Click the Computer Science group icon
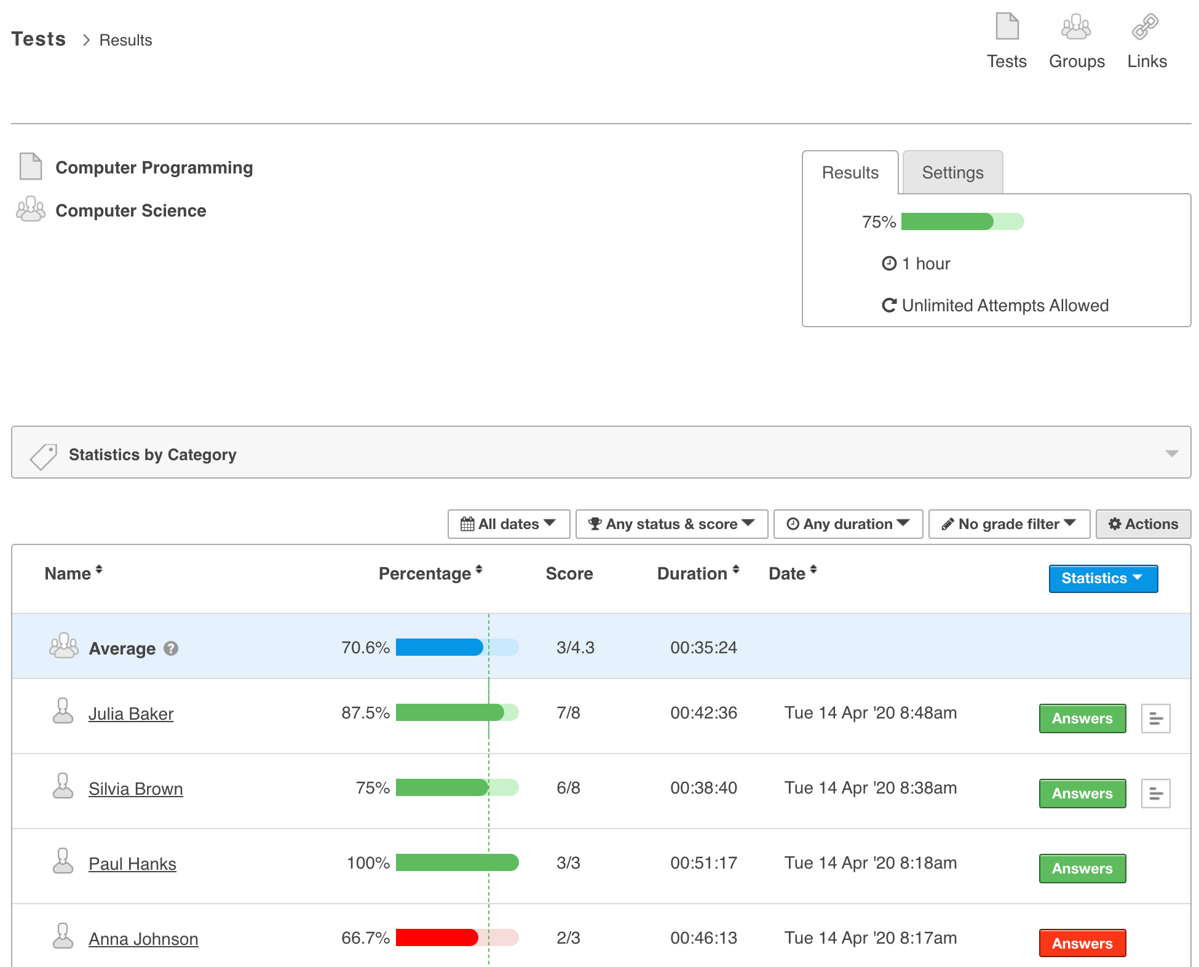 click(x=31, y=210)
